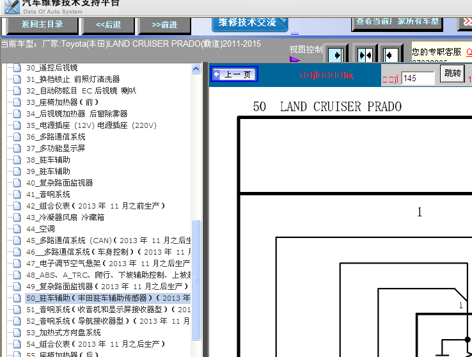This screenshot has height=357, width=472.
Task: Click the view control expand-right arrow icon
Action: coord(336,54)
